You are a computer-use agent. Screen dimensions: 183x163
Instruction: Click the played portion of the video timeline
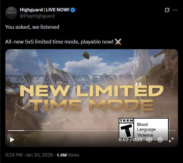click(x=16, y=130)
